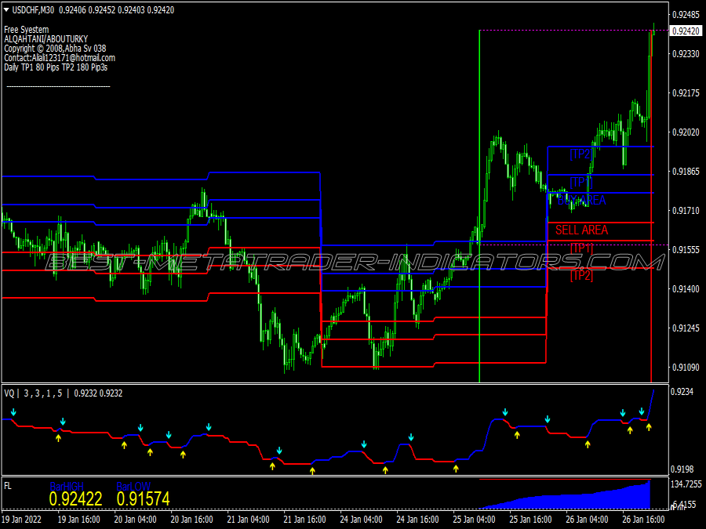Select the red [TP2] label below SELL AREA
This screenshot has width=706, height=529.
tap(581, 275)
